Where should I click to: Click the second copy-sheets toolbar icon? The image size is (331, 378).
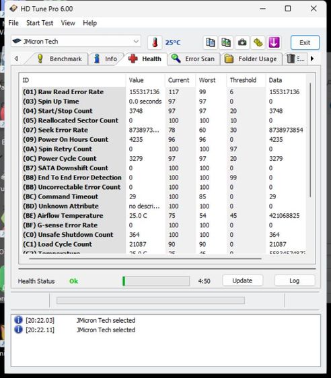[226, 42]
